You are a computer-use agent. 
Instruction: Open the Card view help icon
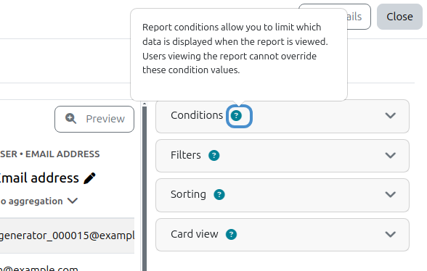[231, 234]
